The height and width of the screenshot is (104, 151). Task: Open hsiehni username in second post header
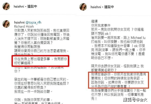96,7
